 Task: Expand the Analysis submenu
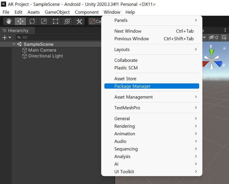151,156
